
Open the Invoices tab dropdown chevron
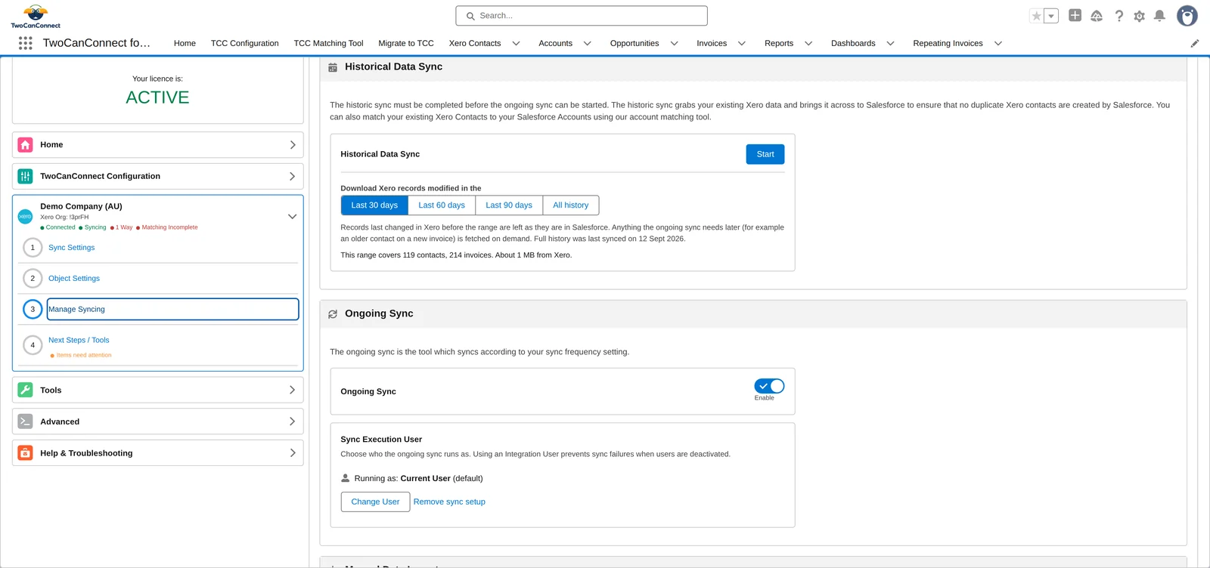point(742,44)
